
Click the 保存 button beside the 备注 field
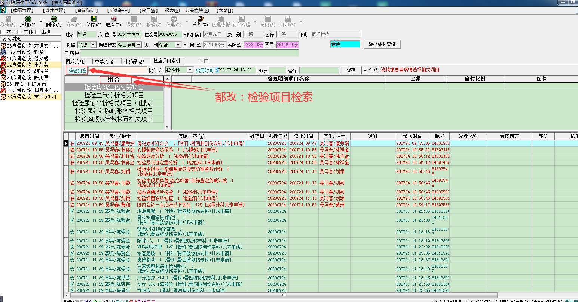pos(351,70)
